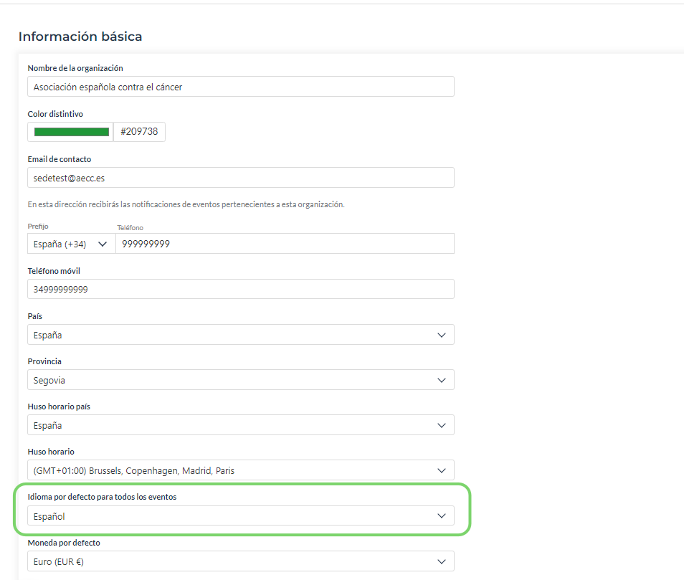
Task: Select the Teléfono móvil input
Action: pos(240,289)
